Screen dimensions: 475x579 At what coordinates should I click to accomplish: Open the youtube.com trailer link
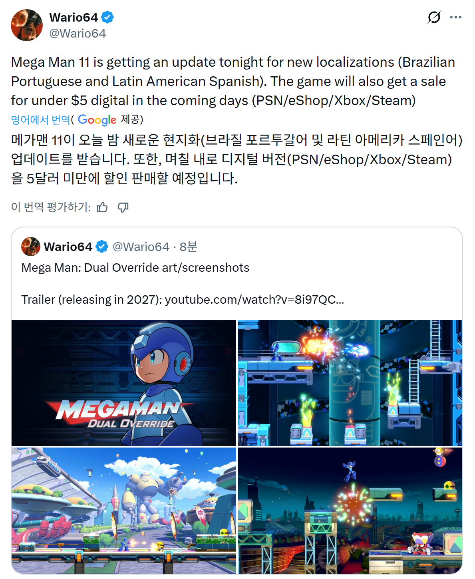[x=254, y=299]
